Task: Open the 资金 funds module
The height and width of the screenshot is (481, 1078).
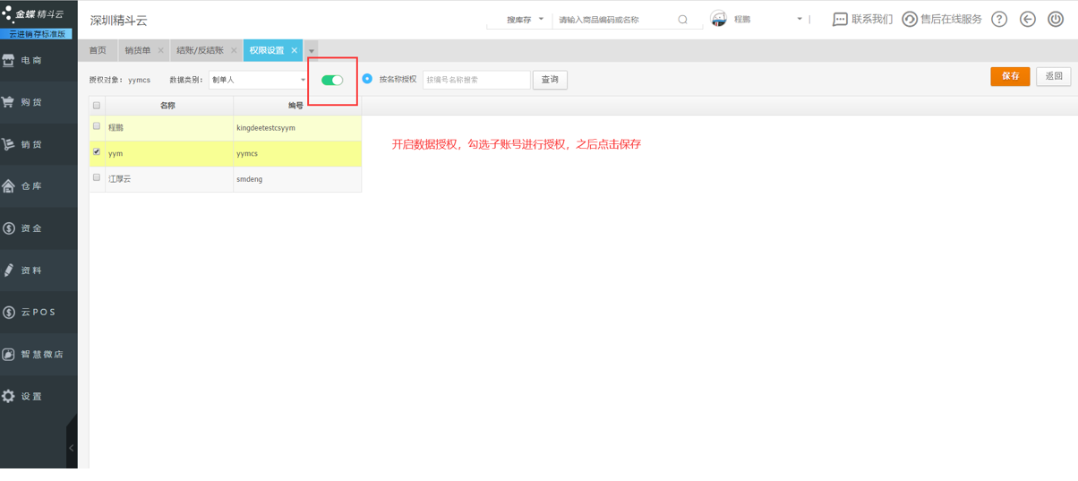Action: coord(38,228)
